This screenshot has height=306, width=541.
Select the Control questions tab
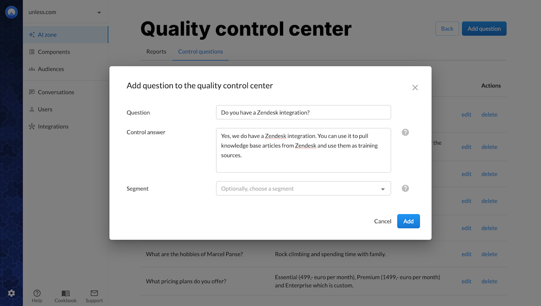click(x=200, y=51)
